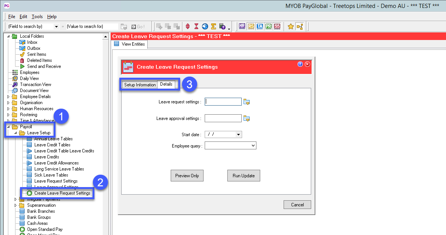Click the Run Update button

click(244, 176)
